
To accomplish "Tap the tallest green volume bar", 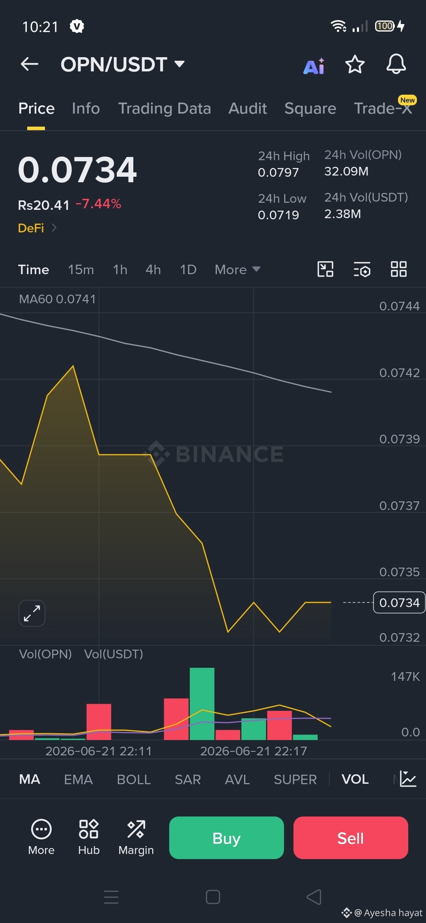I will tap(202, 704).
